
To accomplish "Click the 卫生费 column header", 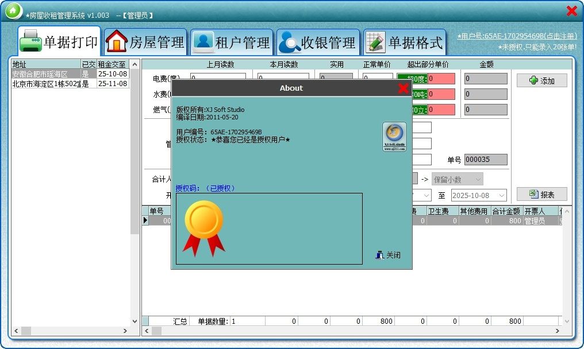I will [x=443, y=211].
